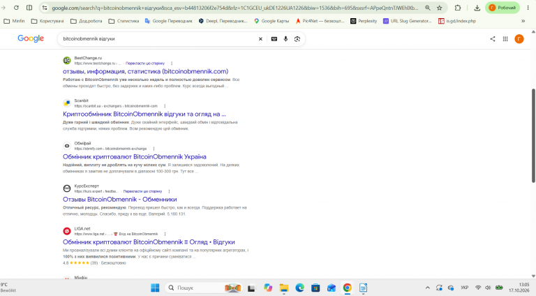Open the taskbar volume speaker icon
Screen dimensions: 536x296
[x=488, y=288]
